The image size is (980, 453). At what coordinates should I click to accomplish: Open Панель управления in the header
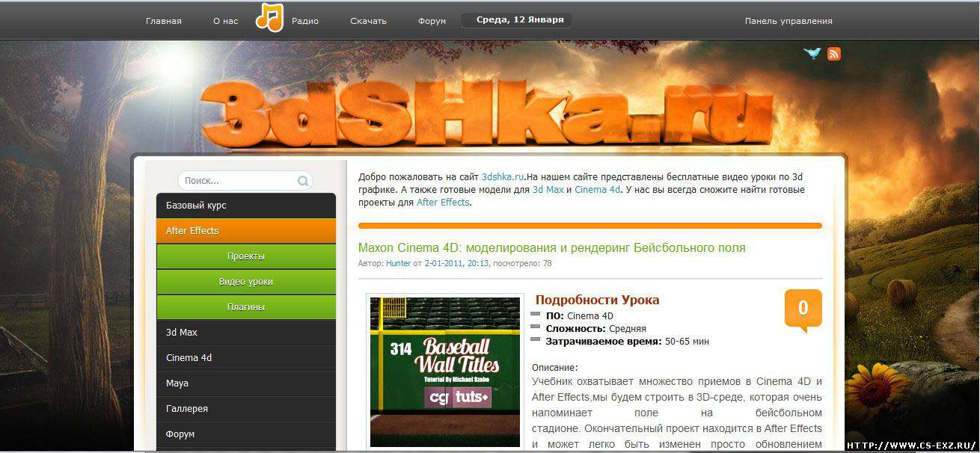pyautogui.click(x=788, y=21)
